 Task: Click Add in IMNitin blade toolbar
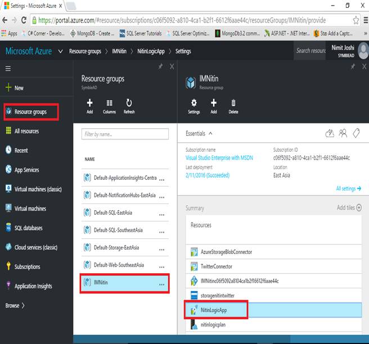[x=214, y=106]
